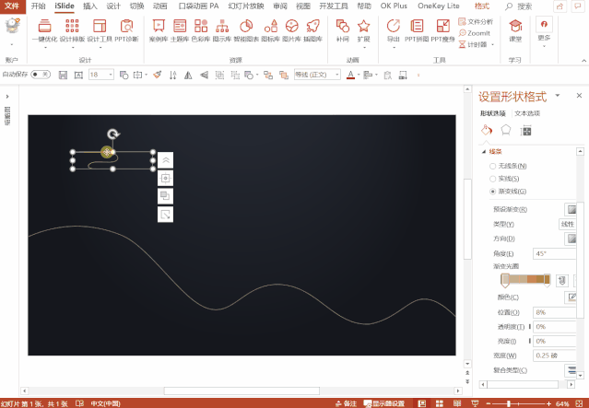This screenshot has width=589, height=408.
Task: Open 设计排版 layout design tool
Action: tap(72, 30)
